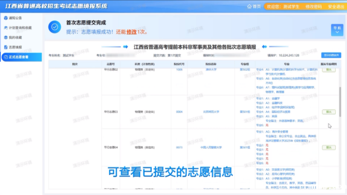Go to 我的收藏 sidebar item

pos(13,37)
